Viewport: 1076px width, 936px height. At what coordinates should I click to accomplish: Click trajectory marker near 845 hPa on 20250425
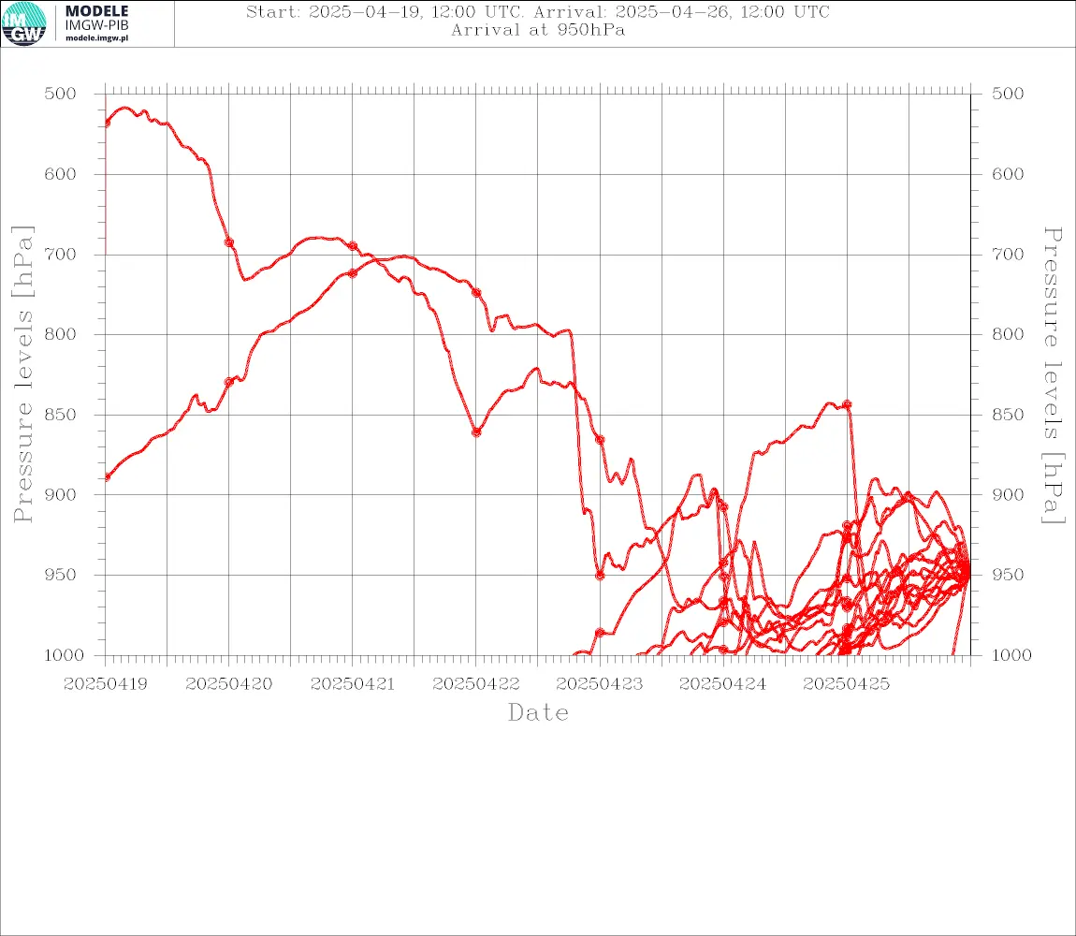(x=847, y=405)
